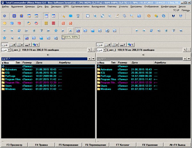The image size is (192, 148).
Task: Open favorites asterisk button in left panel
Action: pyautogui.click(x=90, y=59)
